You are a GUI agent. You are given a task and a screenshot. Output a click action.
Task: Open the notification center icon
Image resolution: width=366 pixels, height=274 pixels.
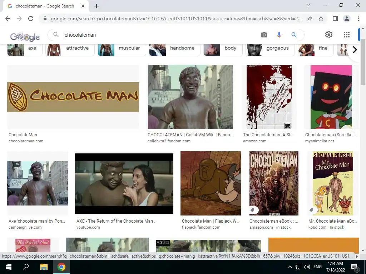tap(355, 267)
